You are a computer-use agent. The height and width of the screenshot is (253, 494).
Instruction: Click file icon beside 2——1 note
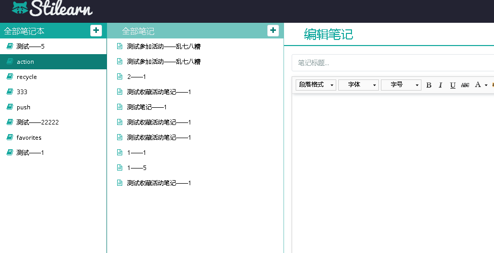(120, 76)
